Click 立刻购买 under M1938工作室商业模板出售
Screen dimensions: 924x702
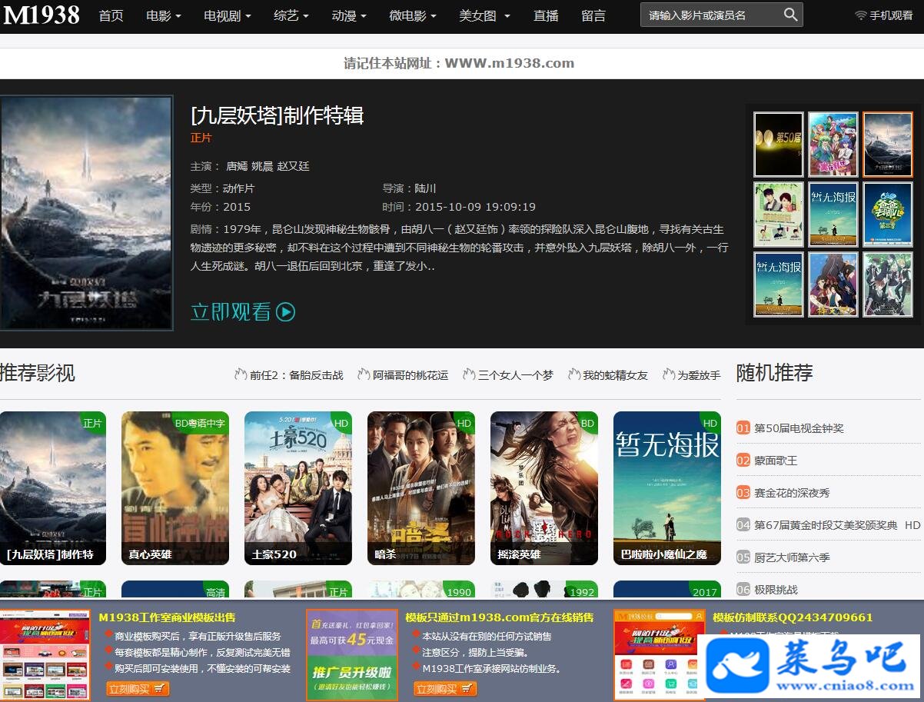click(138, 689)
